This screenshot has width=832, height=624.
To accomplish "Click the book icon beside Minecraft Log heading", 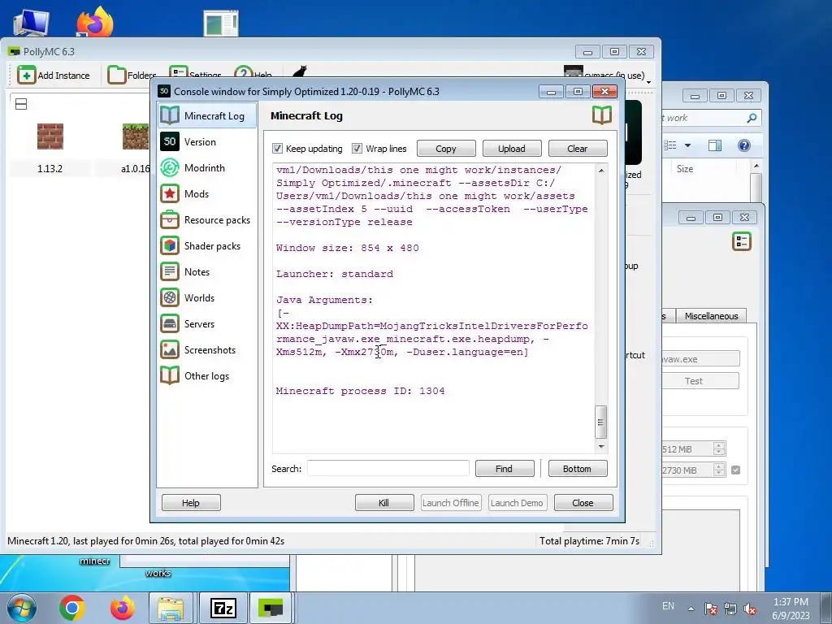I will [602, 115].
